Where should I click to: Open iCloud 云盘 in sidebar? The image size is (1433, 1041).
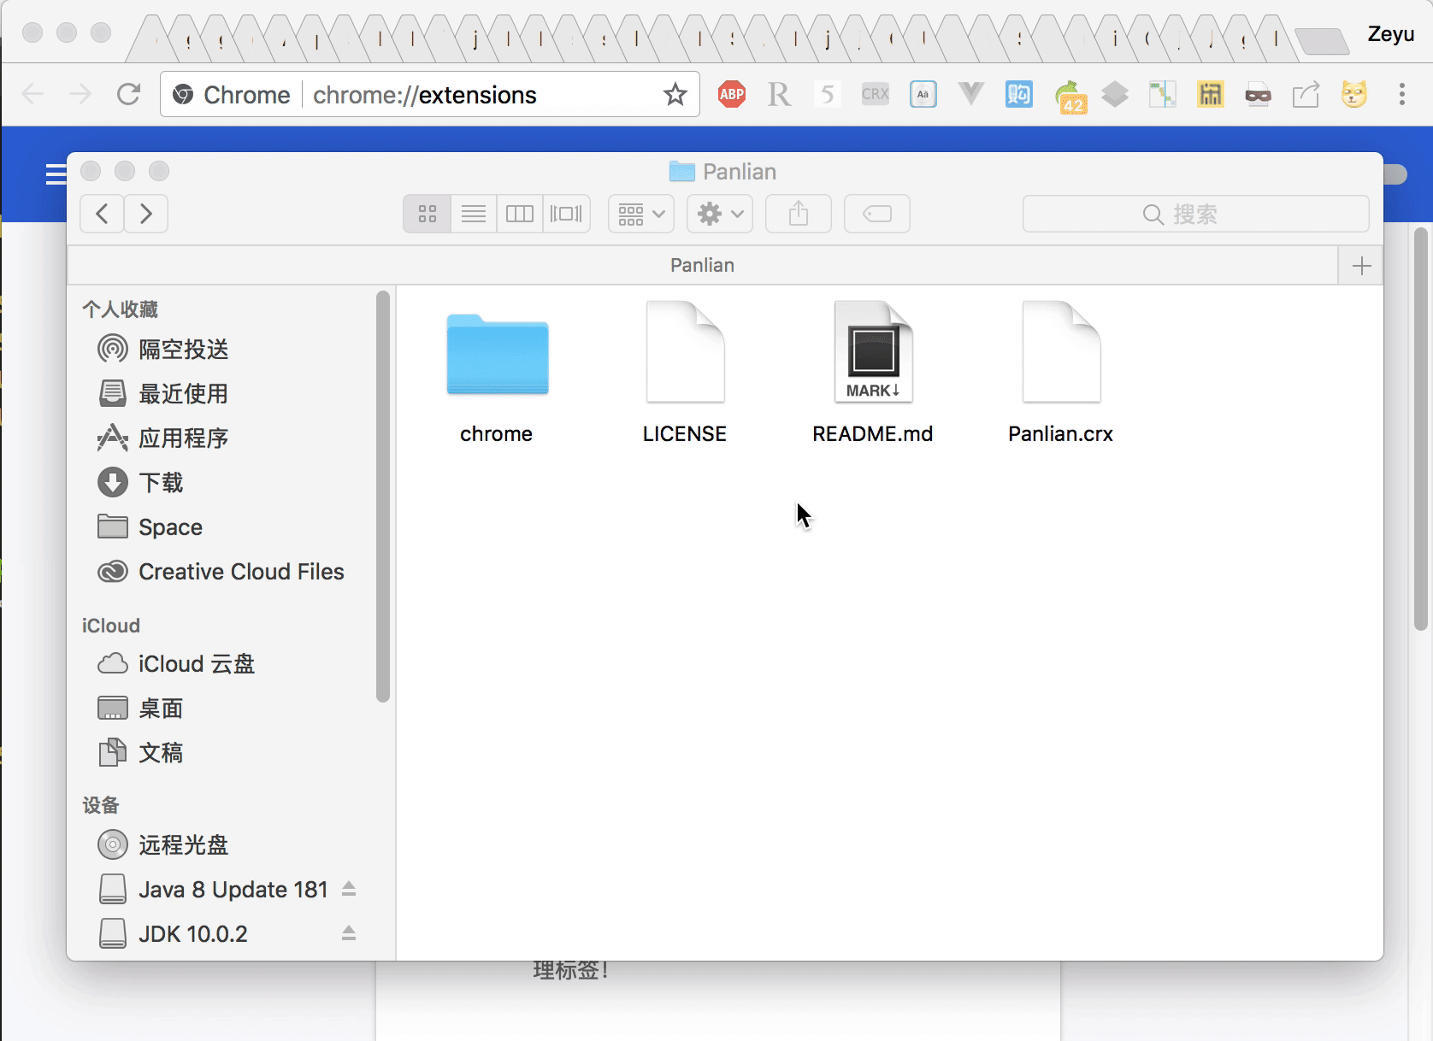point(197,664)
